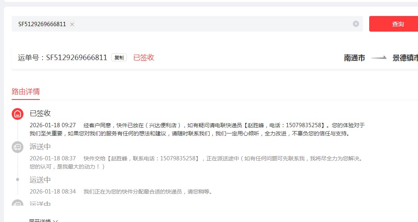The height and width of the screenshot is (222, 418).
Task: Click courier phone number in the 09:27 entry
Action: pos(305,125)
